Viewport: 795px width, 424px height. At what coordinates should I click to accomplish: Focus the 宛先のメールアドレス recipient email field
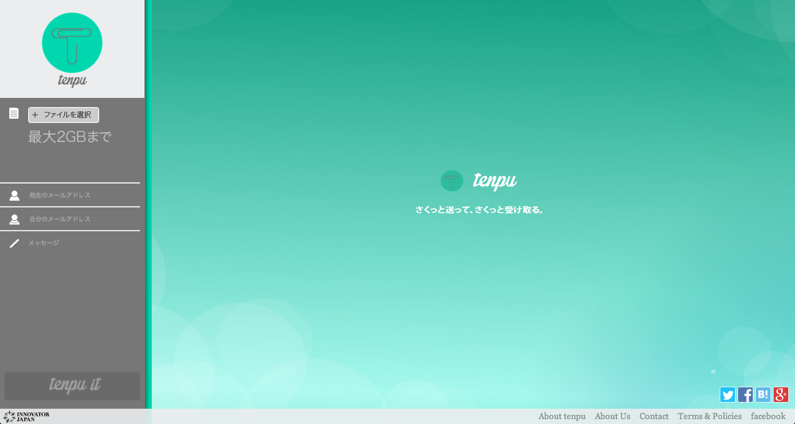click(x=83, y=195)
